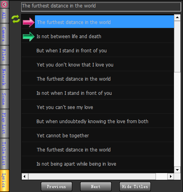
Task: Click the horizontal scroll left arrow
Action: point(25,176)
